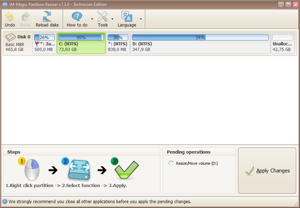This screenshot has width=300, height=208.
Task: Click the window resize grip
Action: point(296,204)
